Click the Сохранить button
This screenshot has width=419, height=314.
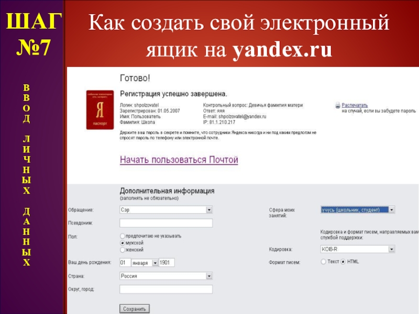pyautogui.click(x=135, y=309)
